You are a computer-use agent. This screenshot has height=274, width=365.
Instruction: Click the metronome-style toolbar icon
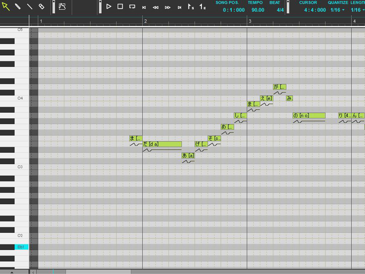click(62, 7)
